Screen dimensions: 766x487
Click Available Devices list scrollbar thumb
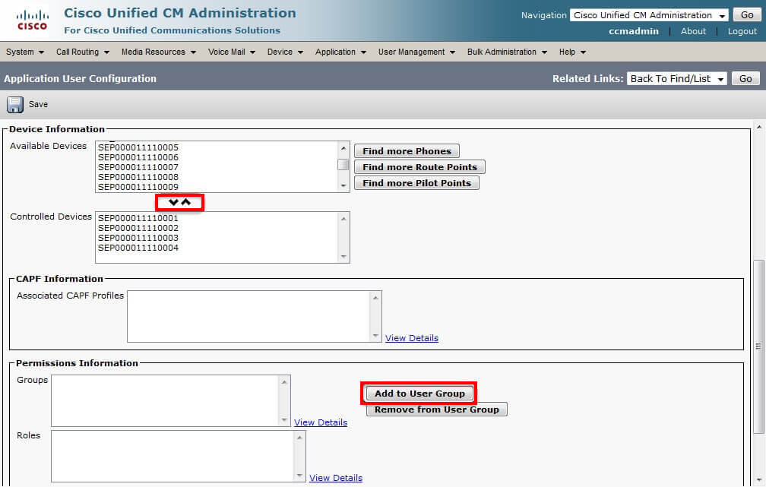point(343,165)
